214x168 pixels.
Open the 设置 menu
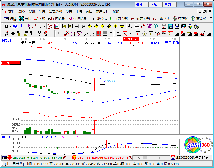point(69,11)
